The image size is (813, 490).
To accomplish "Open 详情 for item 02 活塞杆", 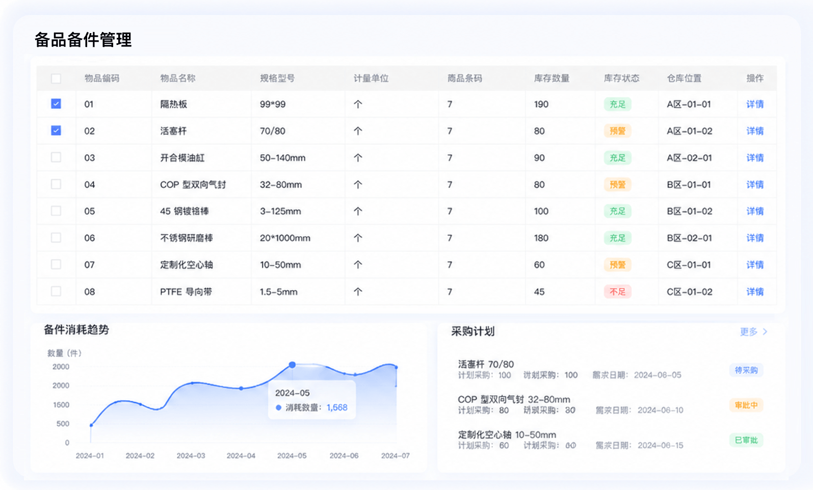I will coord(755,131).
